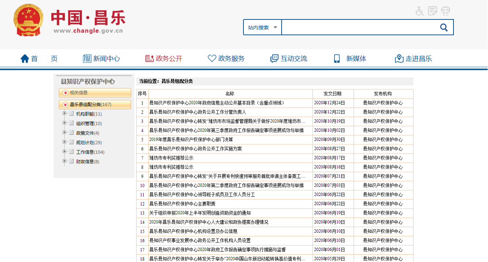Collapse the 昌乐县组配分类 section
Screen dimensions: 488x262
[x=65, y=105]
